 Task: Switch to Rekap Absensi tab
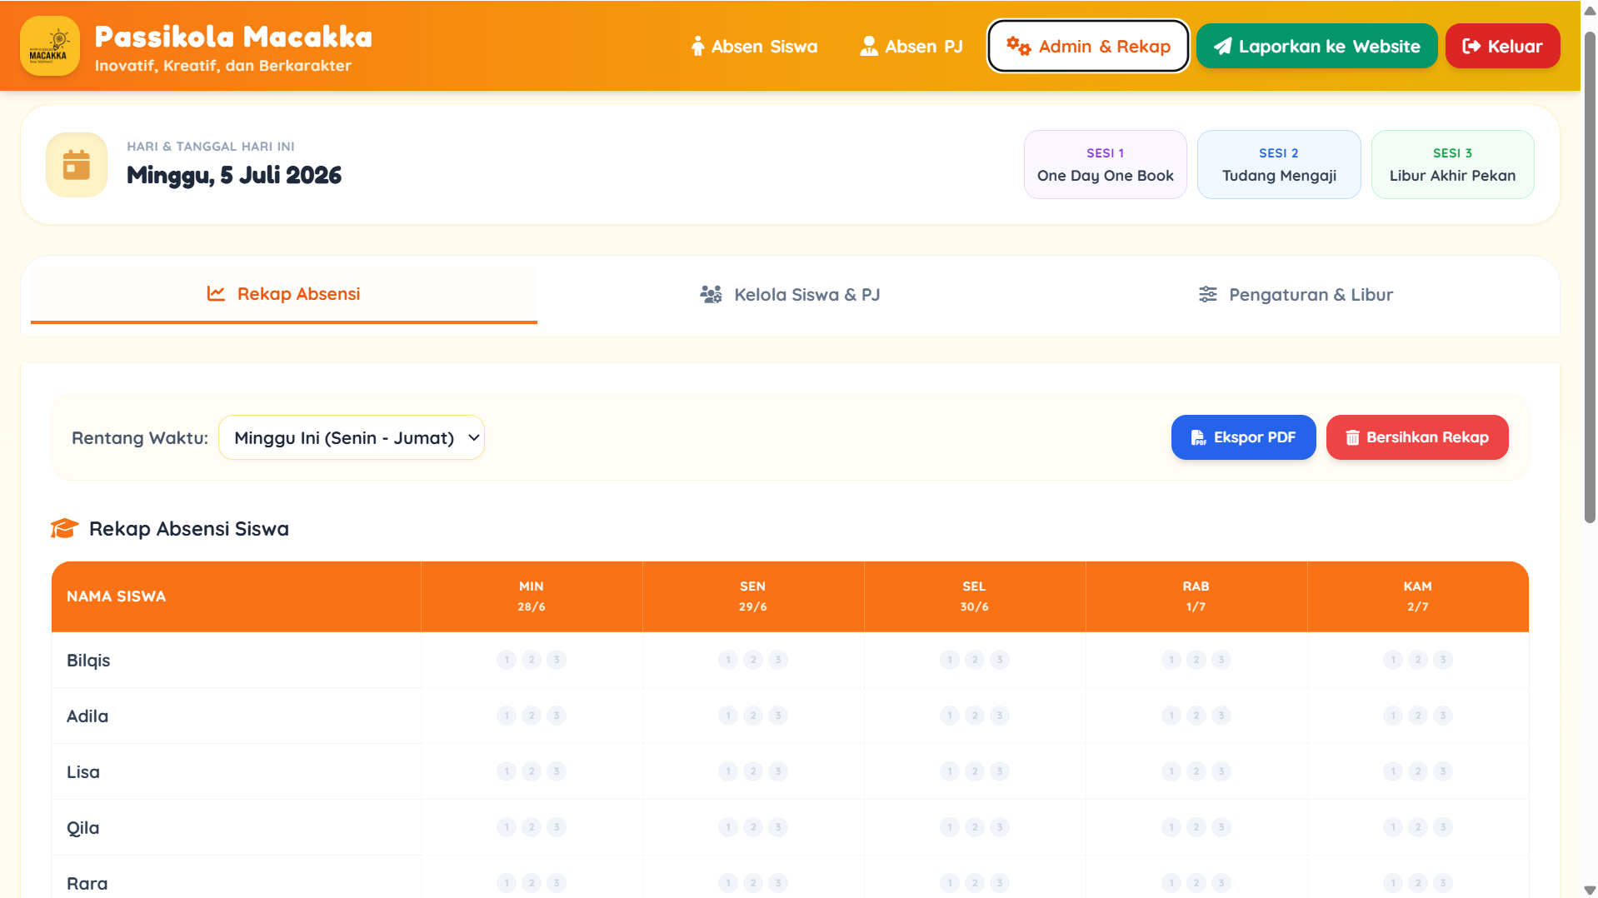point(284,294)
